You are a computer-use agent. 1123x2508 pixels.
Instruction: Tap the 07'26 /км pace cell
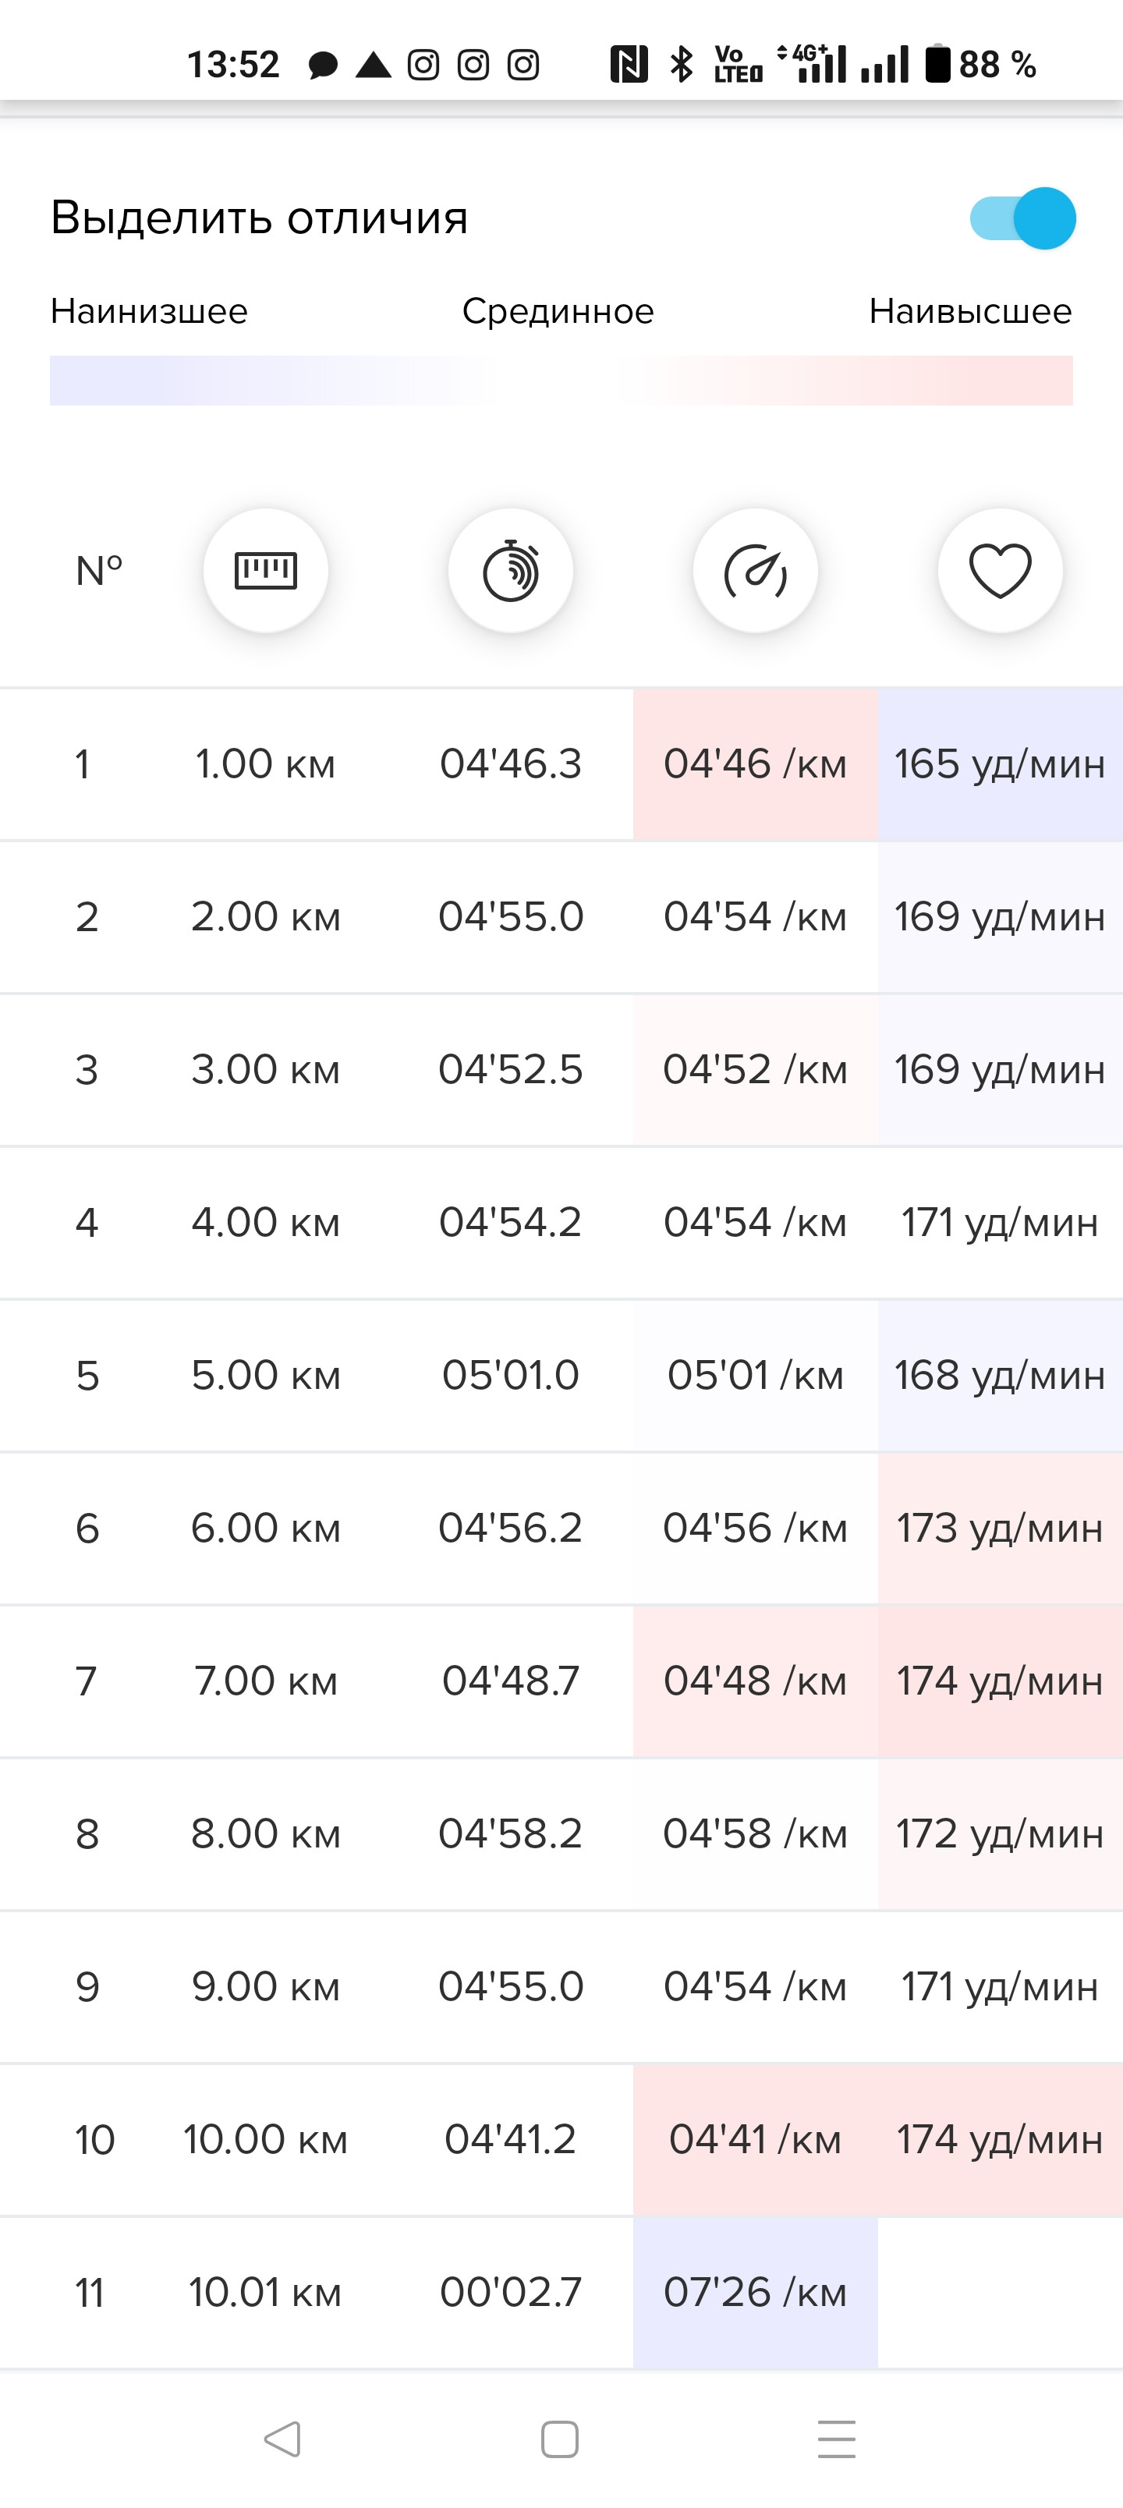pos(755,2293)
